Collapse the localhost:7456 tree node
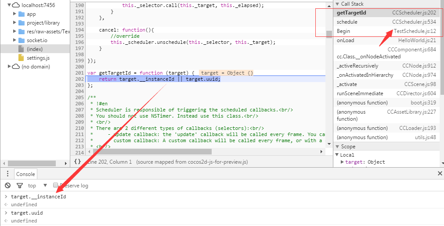The width and height of the screenshot is (444, 226). tap(9, 5)
